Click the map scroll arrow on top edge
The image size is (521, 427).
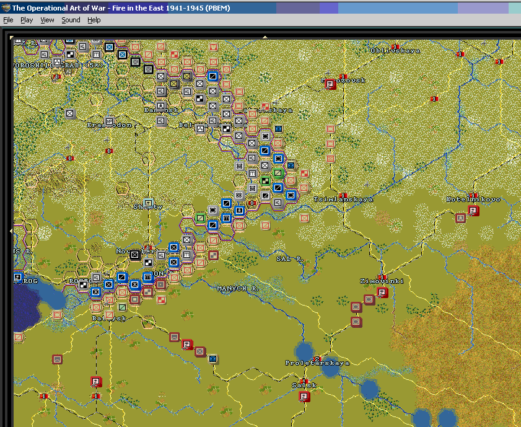pyautogui.click(x=265, y=37)
